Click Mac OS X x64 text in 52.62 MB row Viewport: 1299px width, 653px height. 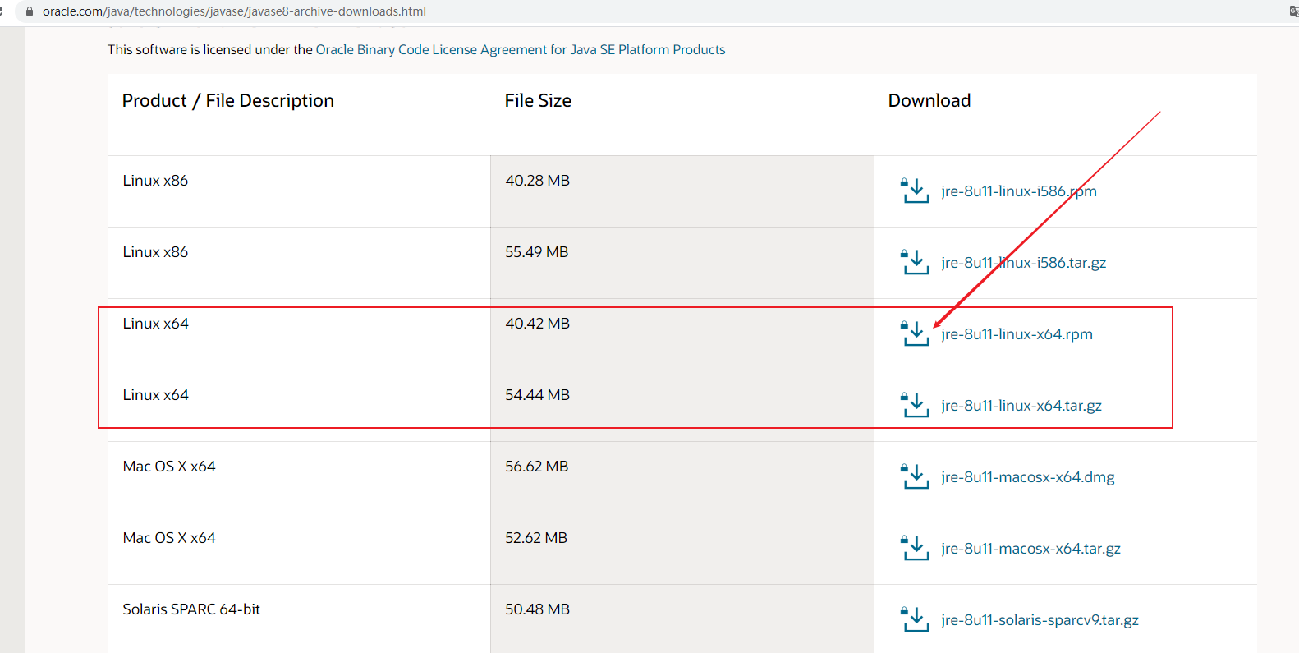(x=169, y=538)
